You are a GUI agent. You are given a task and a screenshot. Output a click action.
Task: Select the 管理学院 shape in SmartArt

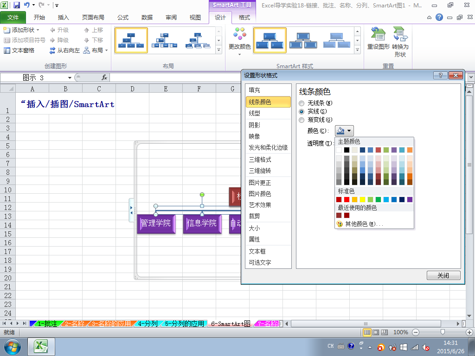(x=156, y=224)
